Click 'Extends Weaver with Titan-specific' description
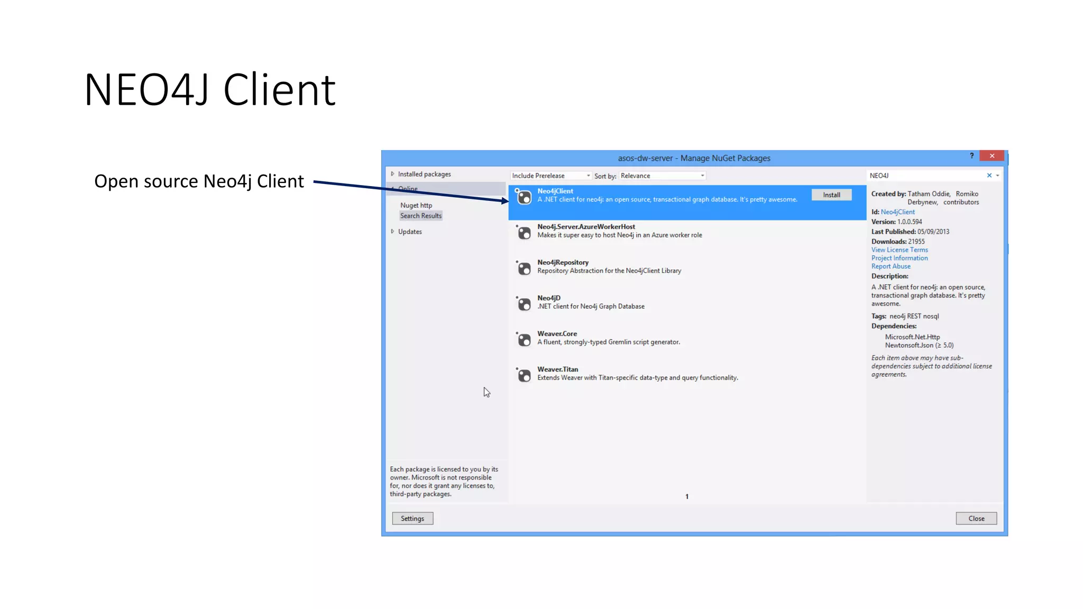Screen dimensions: 1083x609 [x=638, y=378]
